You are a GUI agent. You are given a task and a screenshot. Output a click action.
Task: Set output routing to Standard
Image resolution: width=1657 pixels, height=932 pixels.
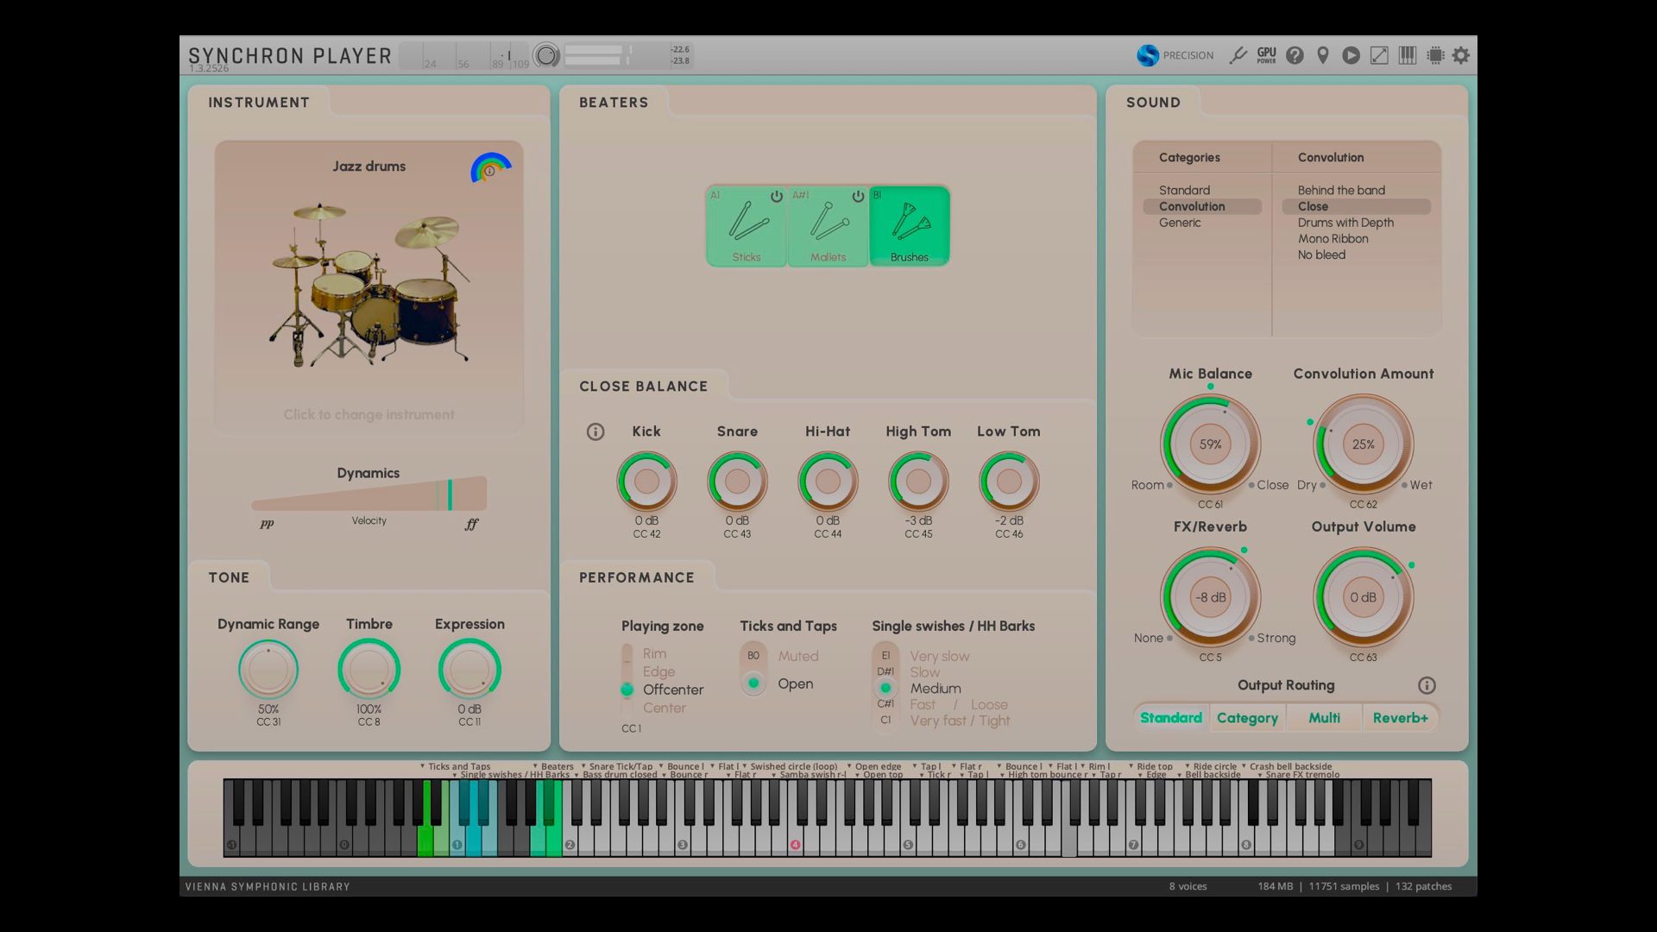[x=1171, y=718]
